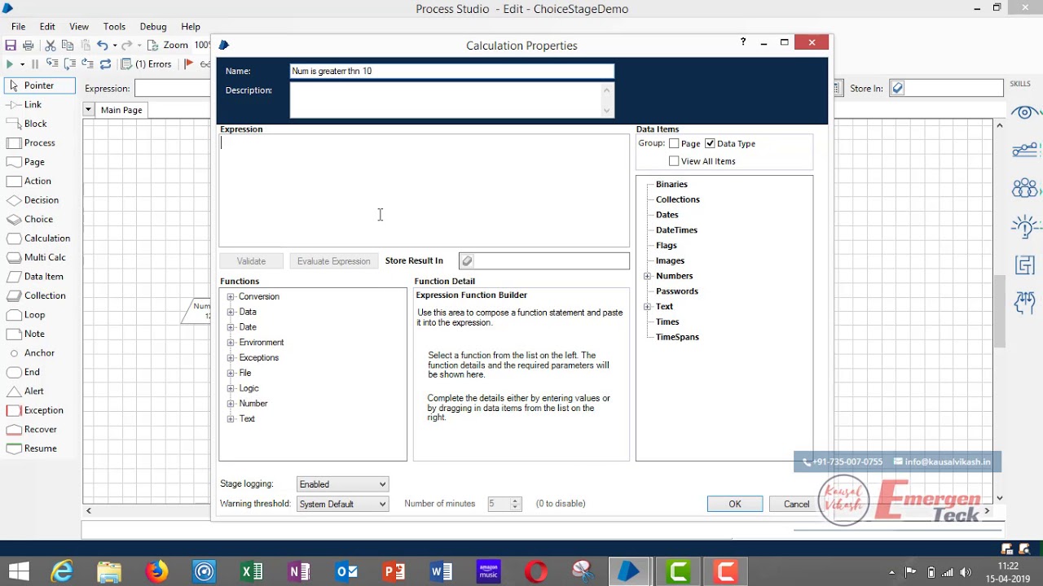Open the Undo history dropdown arrow
The height and width of the screenshot is (586, 1043).
click(114, 46)
